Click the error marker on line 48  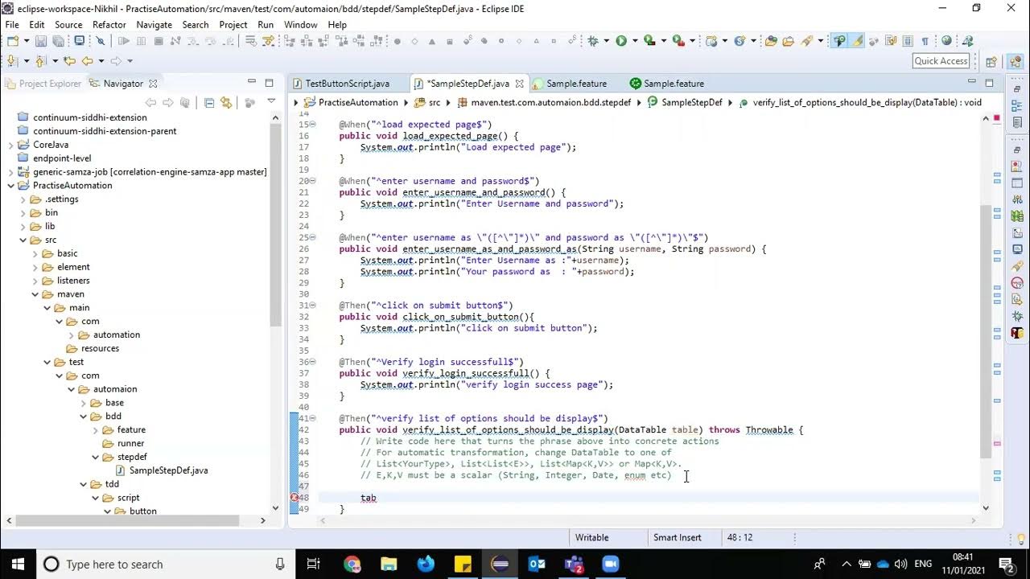coord(295,498)
